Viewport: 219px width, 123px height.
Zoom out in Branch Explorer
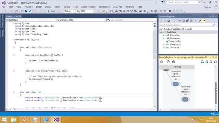168,62
